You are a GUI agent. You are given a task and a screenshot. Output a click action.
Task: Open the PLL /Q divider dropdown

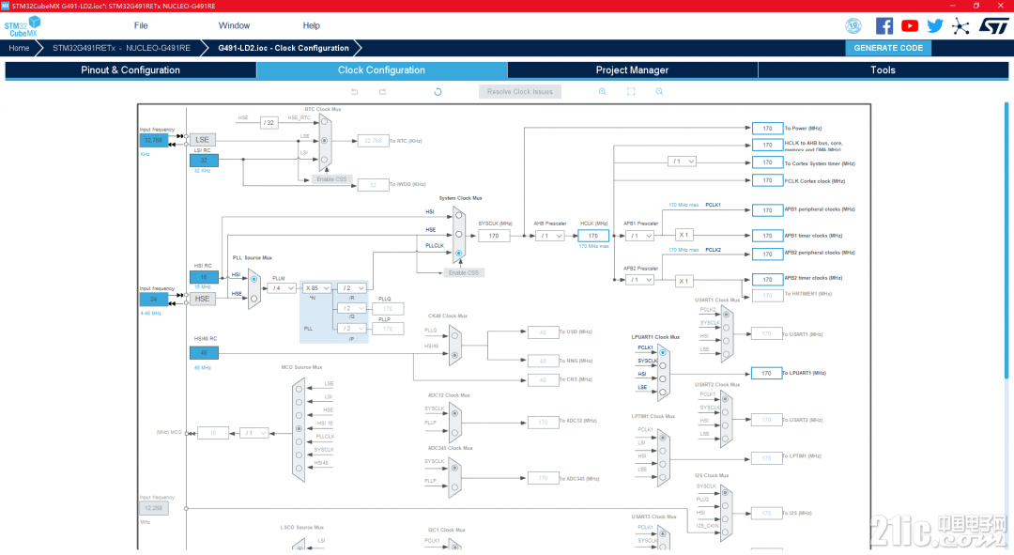[352, 309]
